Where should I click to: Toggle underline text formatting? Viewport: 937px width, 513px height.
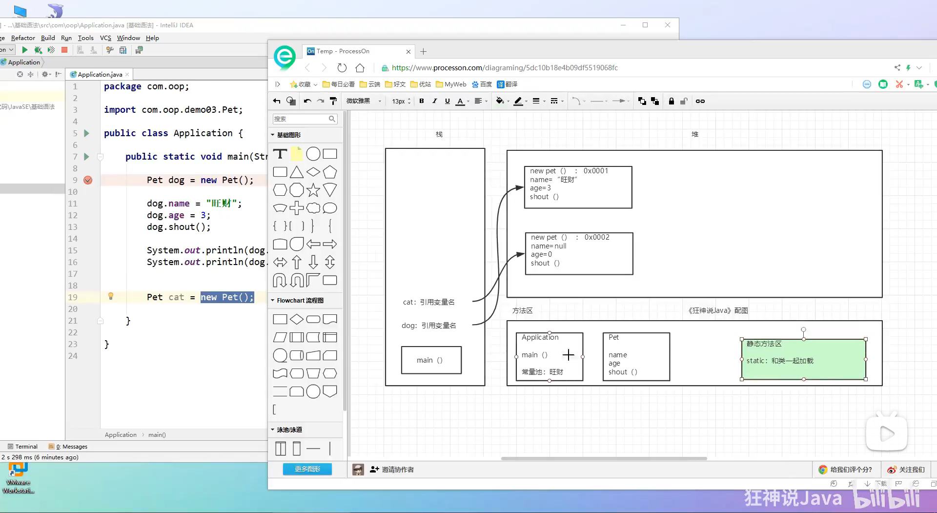click(447, 101)
